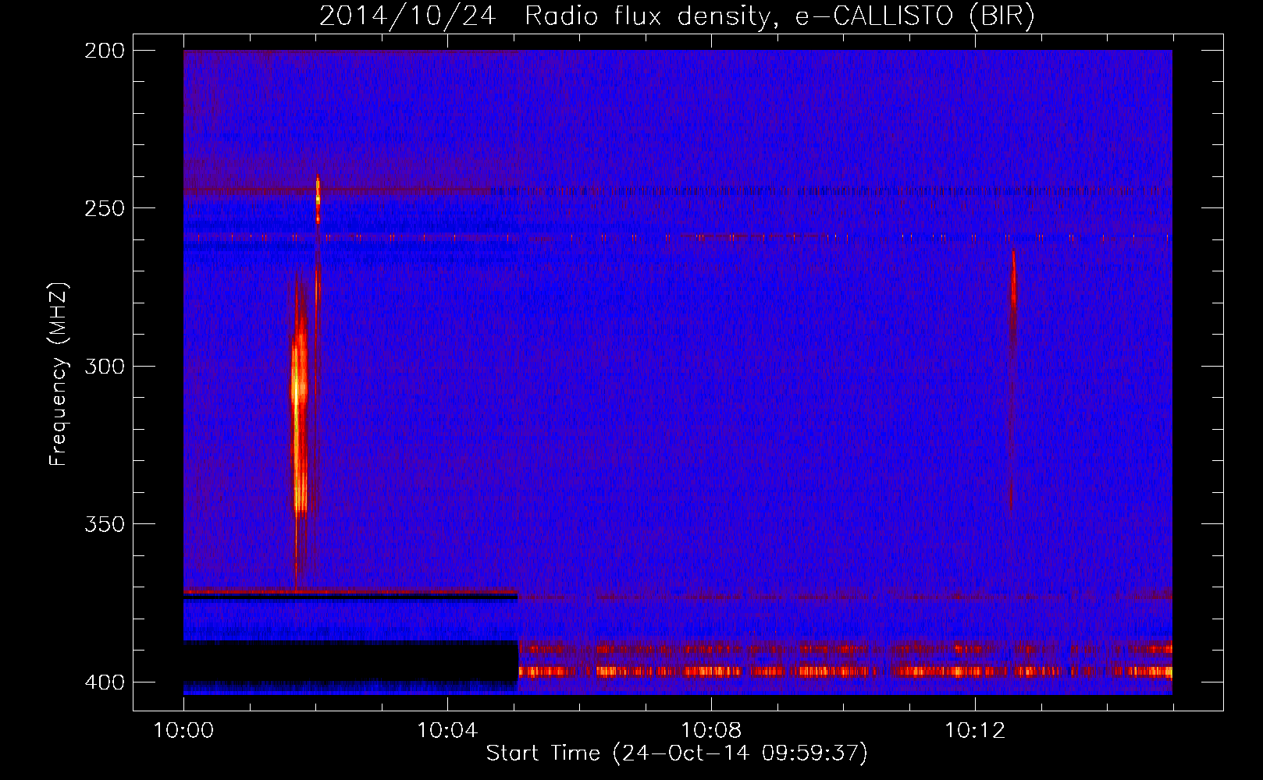This screenshot has width=1263, height=780.
Task: Click the 400 frequency tick label
Action: click(x=105, y=682)
